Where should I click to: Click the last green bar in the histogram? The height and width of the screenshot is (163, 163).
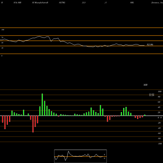pyautogui.click(x=145, y=115)
